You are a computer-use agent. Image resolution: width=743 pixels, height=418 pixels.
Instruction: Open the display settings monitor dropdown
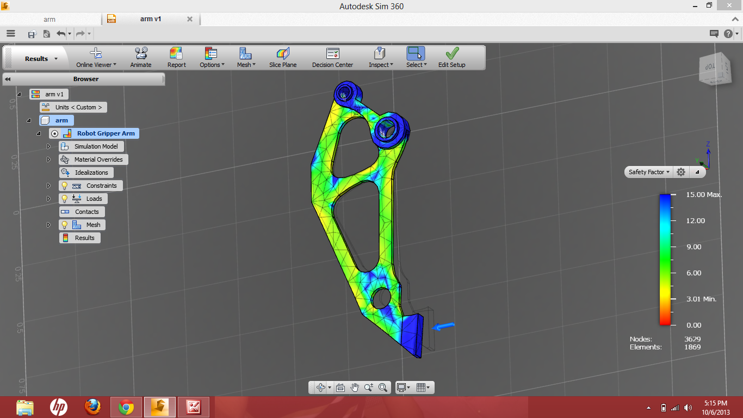(403, 388)
